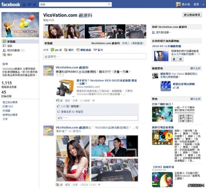The width and height of the screenshot is (206, 188).
Task: Open messages icon in top bar
Action: [x=29, y=5]
